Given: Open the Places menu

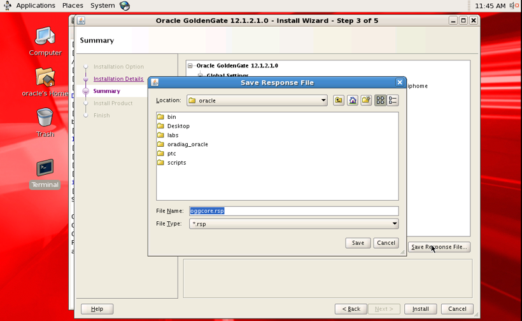Looking at the screenshot, I should [x=73, y=6].
